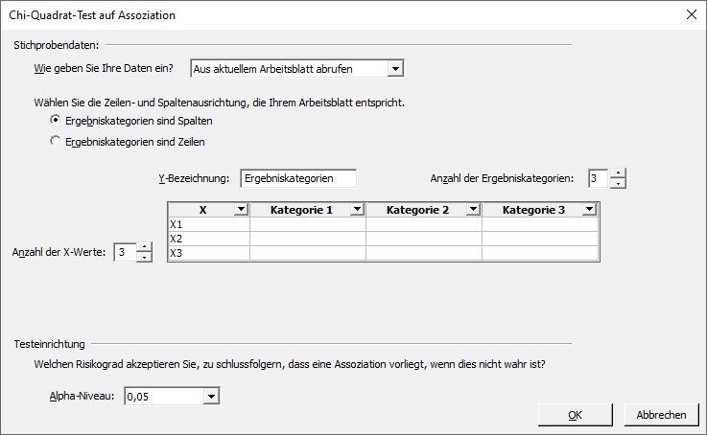Image resolution: width=707 pixels, height=435 pixels.
Task: Decrease the Anzahl der X-Werte value
Action: tap(144, 257)
